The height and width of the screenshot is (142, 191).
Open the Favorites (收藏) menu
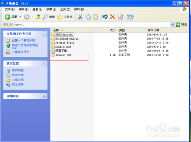coord(51,9)
